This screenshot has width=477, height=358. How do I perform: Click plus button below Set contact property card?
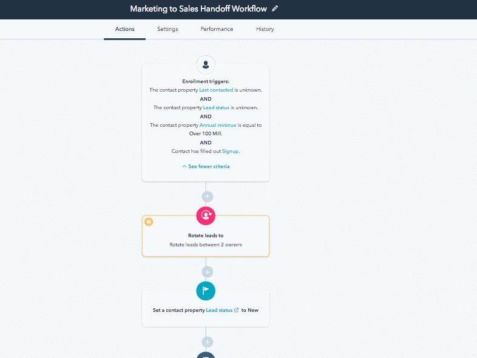[x=207, y=342]
